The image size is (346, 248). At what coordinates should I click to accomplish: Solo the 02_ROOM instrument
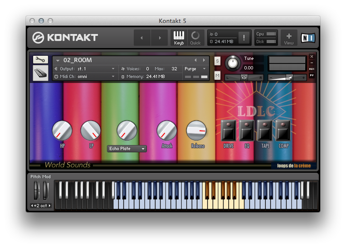pyautogui.click(x=217, y=61)
